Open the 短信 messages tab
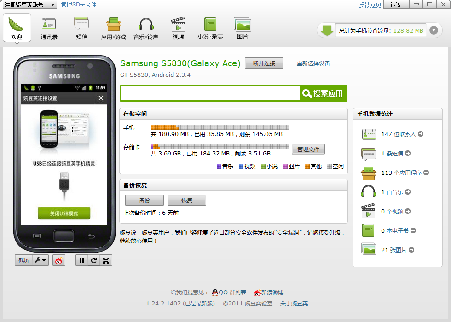 tap(81, 28)
